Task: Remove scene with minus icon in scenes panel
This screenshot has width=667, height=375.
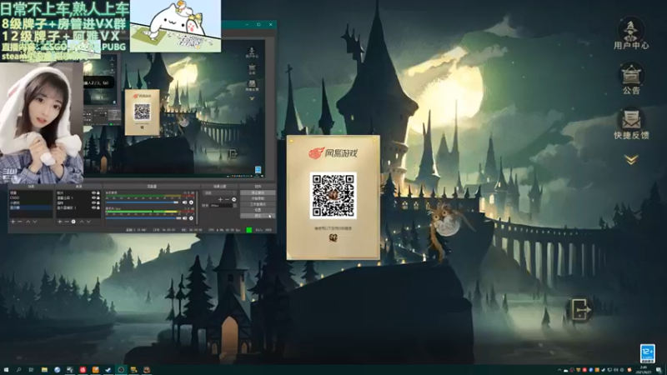Action: [x=20, y=222]
